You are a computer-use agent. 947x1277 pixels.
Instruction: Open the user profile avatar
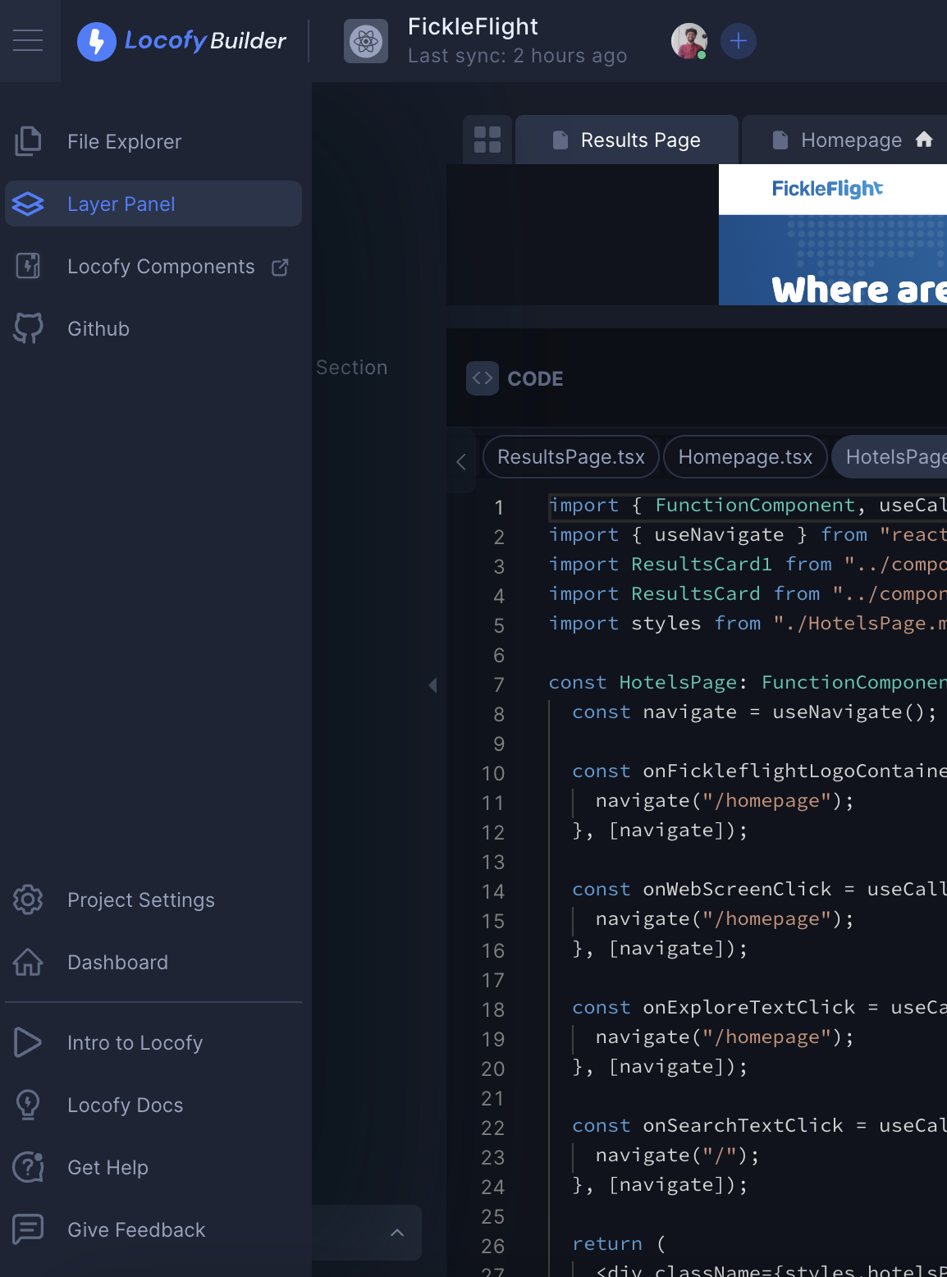tap(689, 41)
